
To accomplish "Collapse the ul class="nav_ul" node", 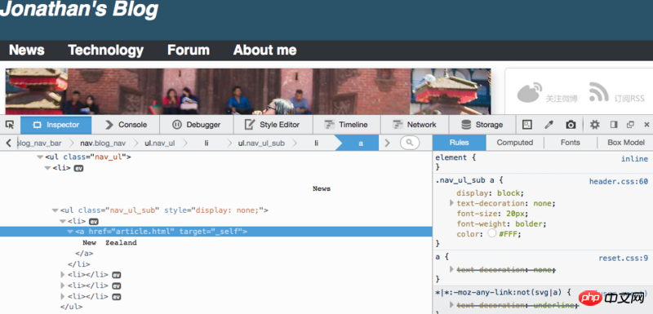I will pos(40,157).
